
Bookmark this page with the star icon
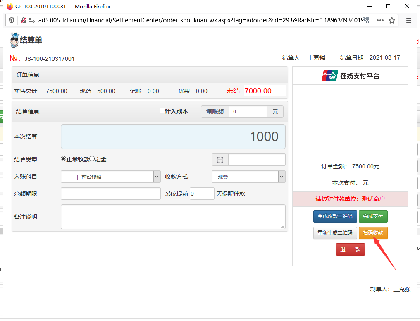[x=392, y=20]
